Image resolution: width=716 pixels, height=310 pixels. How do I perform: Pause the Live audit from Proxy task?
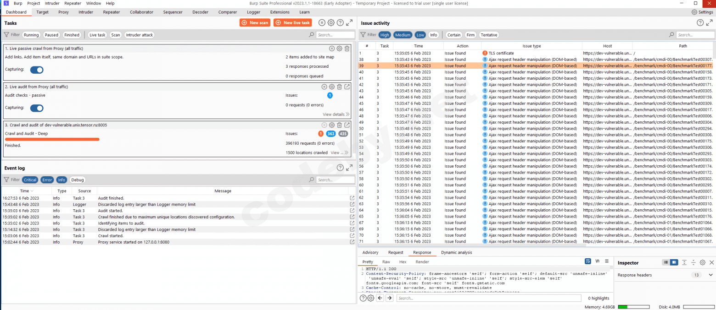point(324,87)
